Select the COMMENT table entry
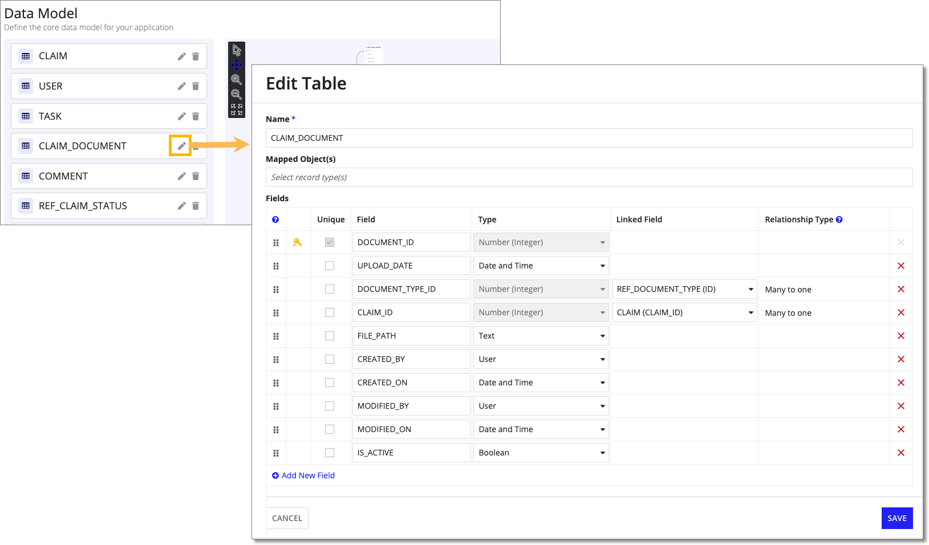Image resolution: width=929 pixels, height=545 pixels. click(108, 176)
